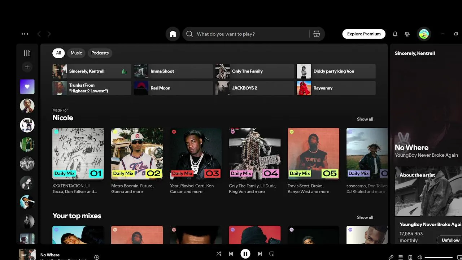Open JACKBOYS 2 shortcut tile
462x260 pixels.
click(255, 88)
